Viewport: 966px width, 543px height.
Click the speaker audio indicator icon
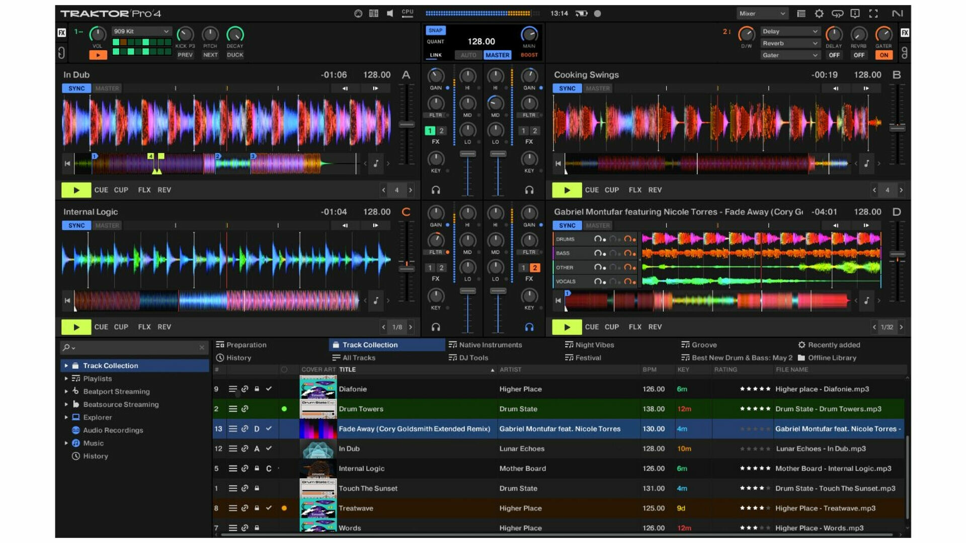pyautogui.click(x=390, y=14)
